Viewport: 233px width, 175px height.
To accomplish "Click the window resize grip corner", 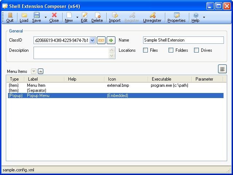I will pyautogui.click(x=229, y=171).
